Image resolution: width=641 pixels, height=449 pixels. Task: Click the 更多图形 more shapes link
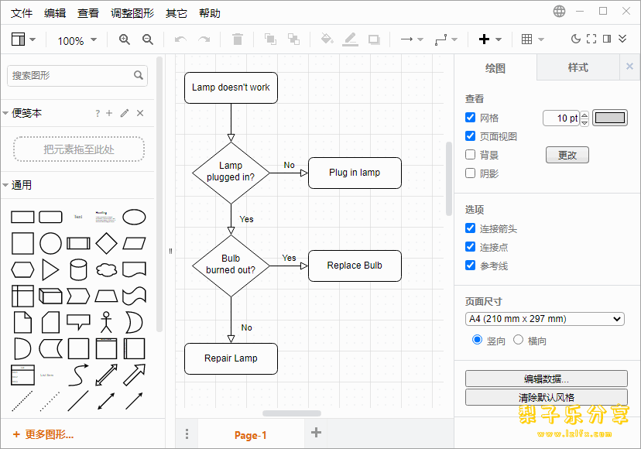coord(43,434)
